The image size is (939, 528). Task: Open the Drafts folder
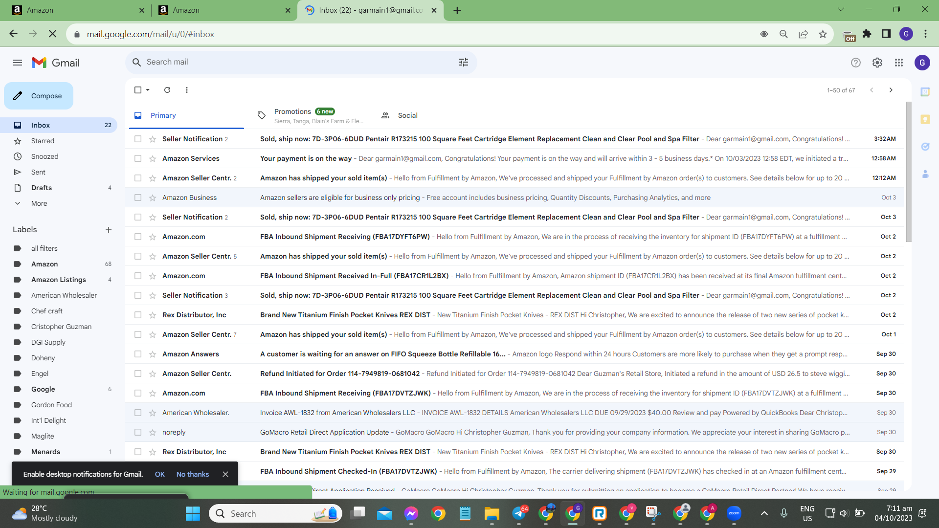click(59, 188)
